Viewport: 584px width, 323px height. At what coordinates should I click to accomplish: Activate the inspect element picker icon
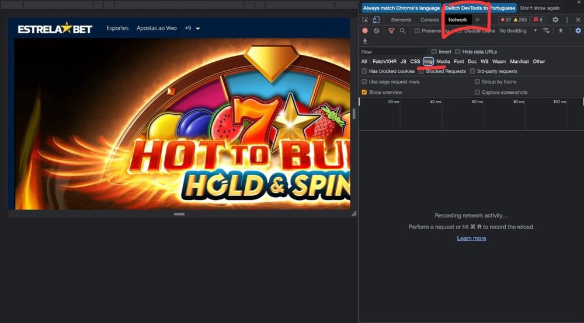[x=365, y=20]
